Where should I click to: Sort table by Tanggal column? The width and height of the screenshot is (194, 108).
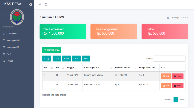point(73,68)
